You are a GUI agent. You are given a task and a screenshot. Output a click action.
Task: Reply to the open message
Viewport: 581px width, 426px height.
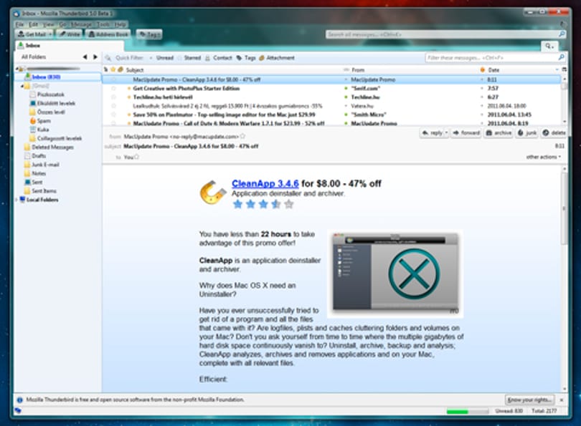(x=433, y=132)
